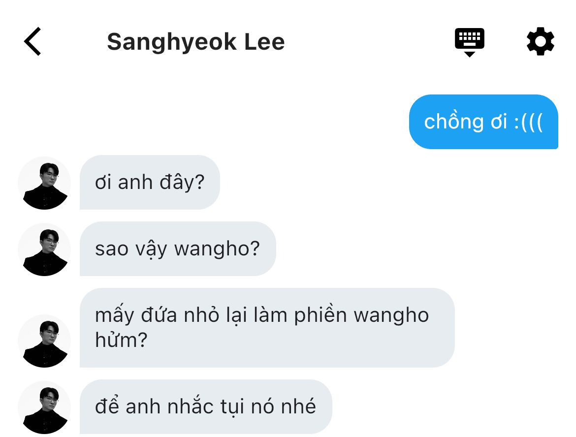
Task: Open avatar next to "để anh nhắc tụi nó nhé"
Action: (44, 407)
